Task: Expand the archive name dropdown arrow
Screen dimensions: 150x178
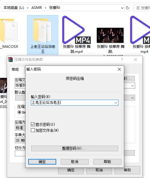Action: pos(133,86)
